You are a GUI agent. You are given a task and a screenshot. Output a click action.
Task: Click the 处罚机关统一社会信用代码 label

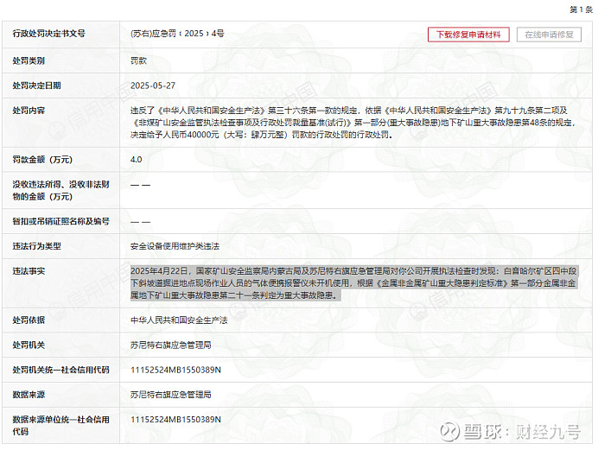tap(61, 370)
